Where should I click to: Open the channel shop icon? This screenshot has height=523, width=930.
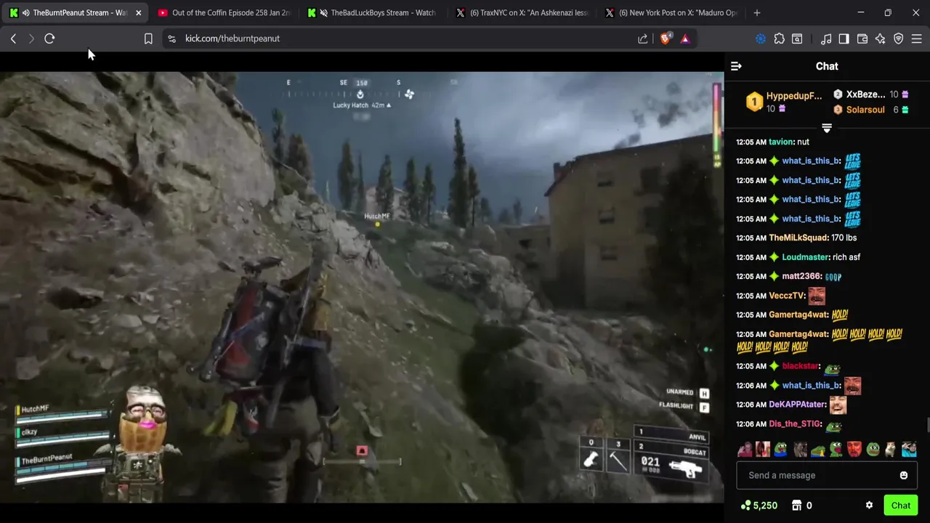click(796, 506)
